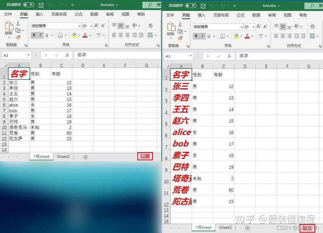Toggle Underline in right window
This screenshot has width=323, height=233.
(x=209, y=36)
